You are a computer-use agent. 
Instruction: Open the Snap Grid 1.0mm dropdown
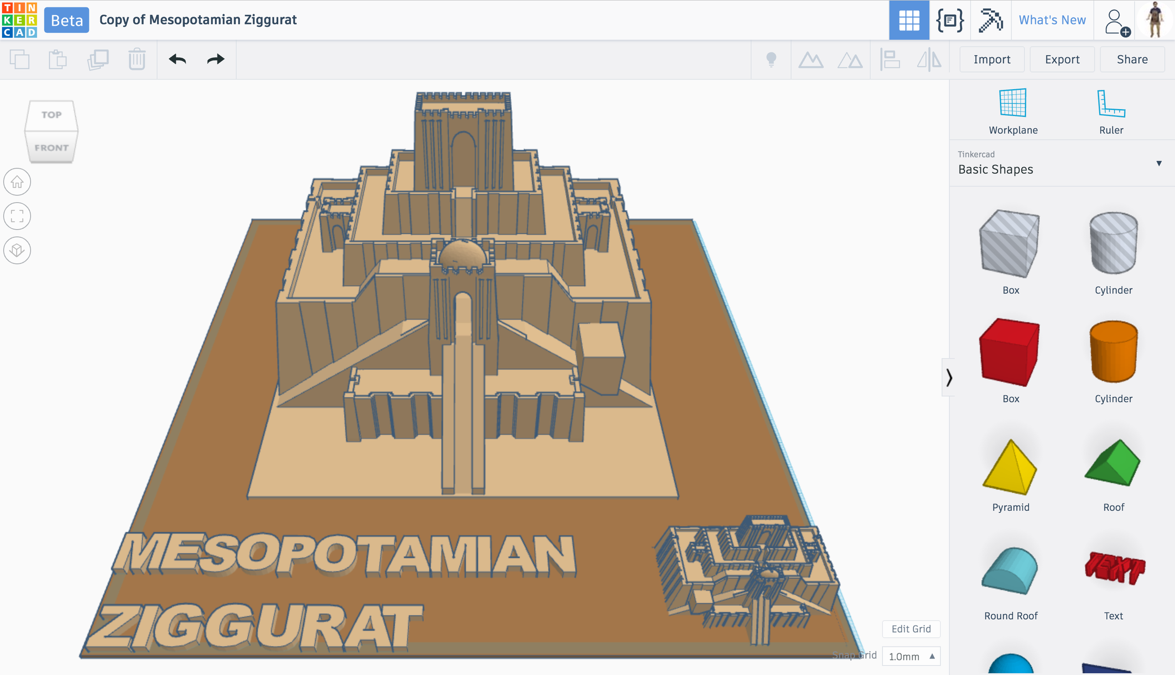click(x=911, y=656)
